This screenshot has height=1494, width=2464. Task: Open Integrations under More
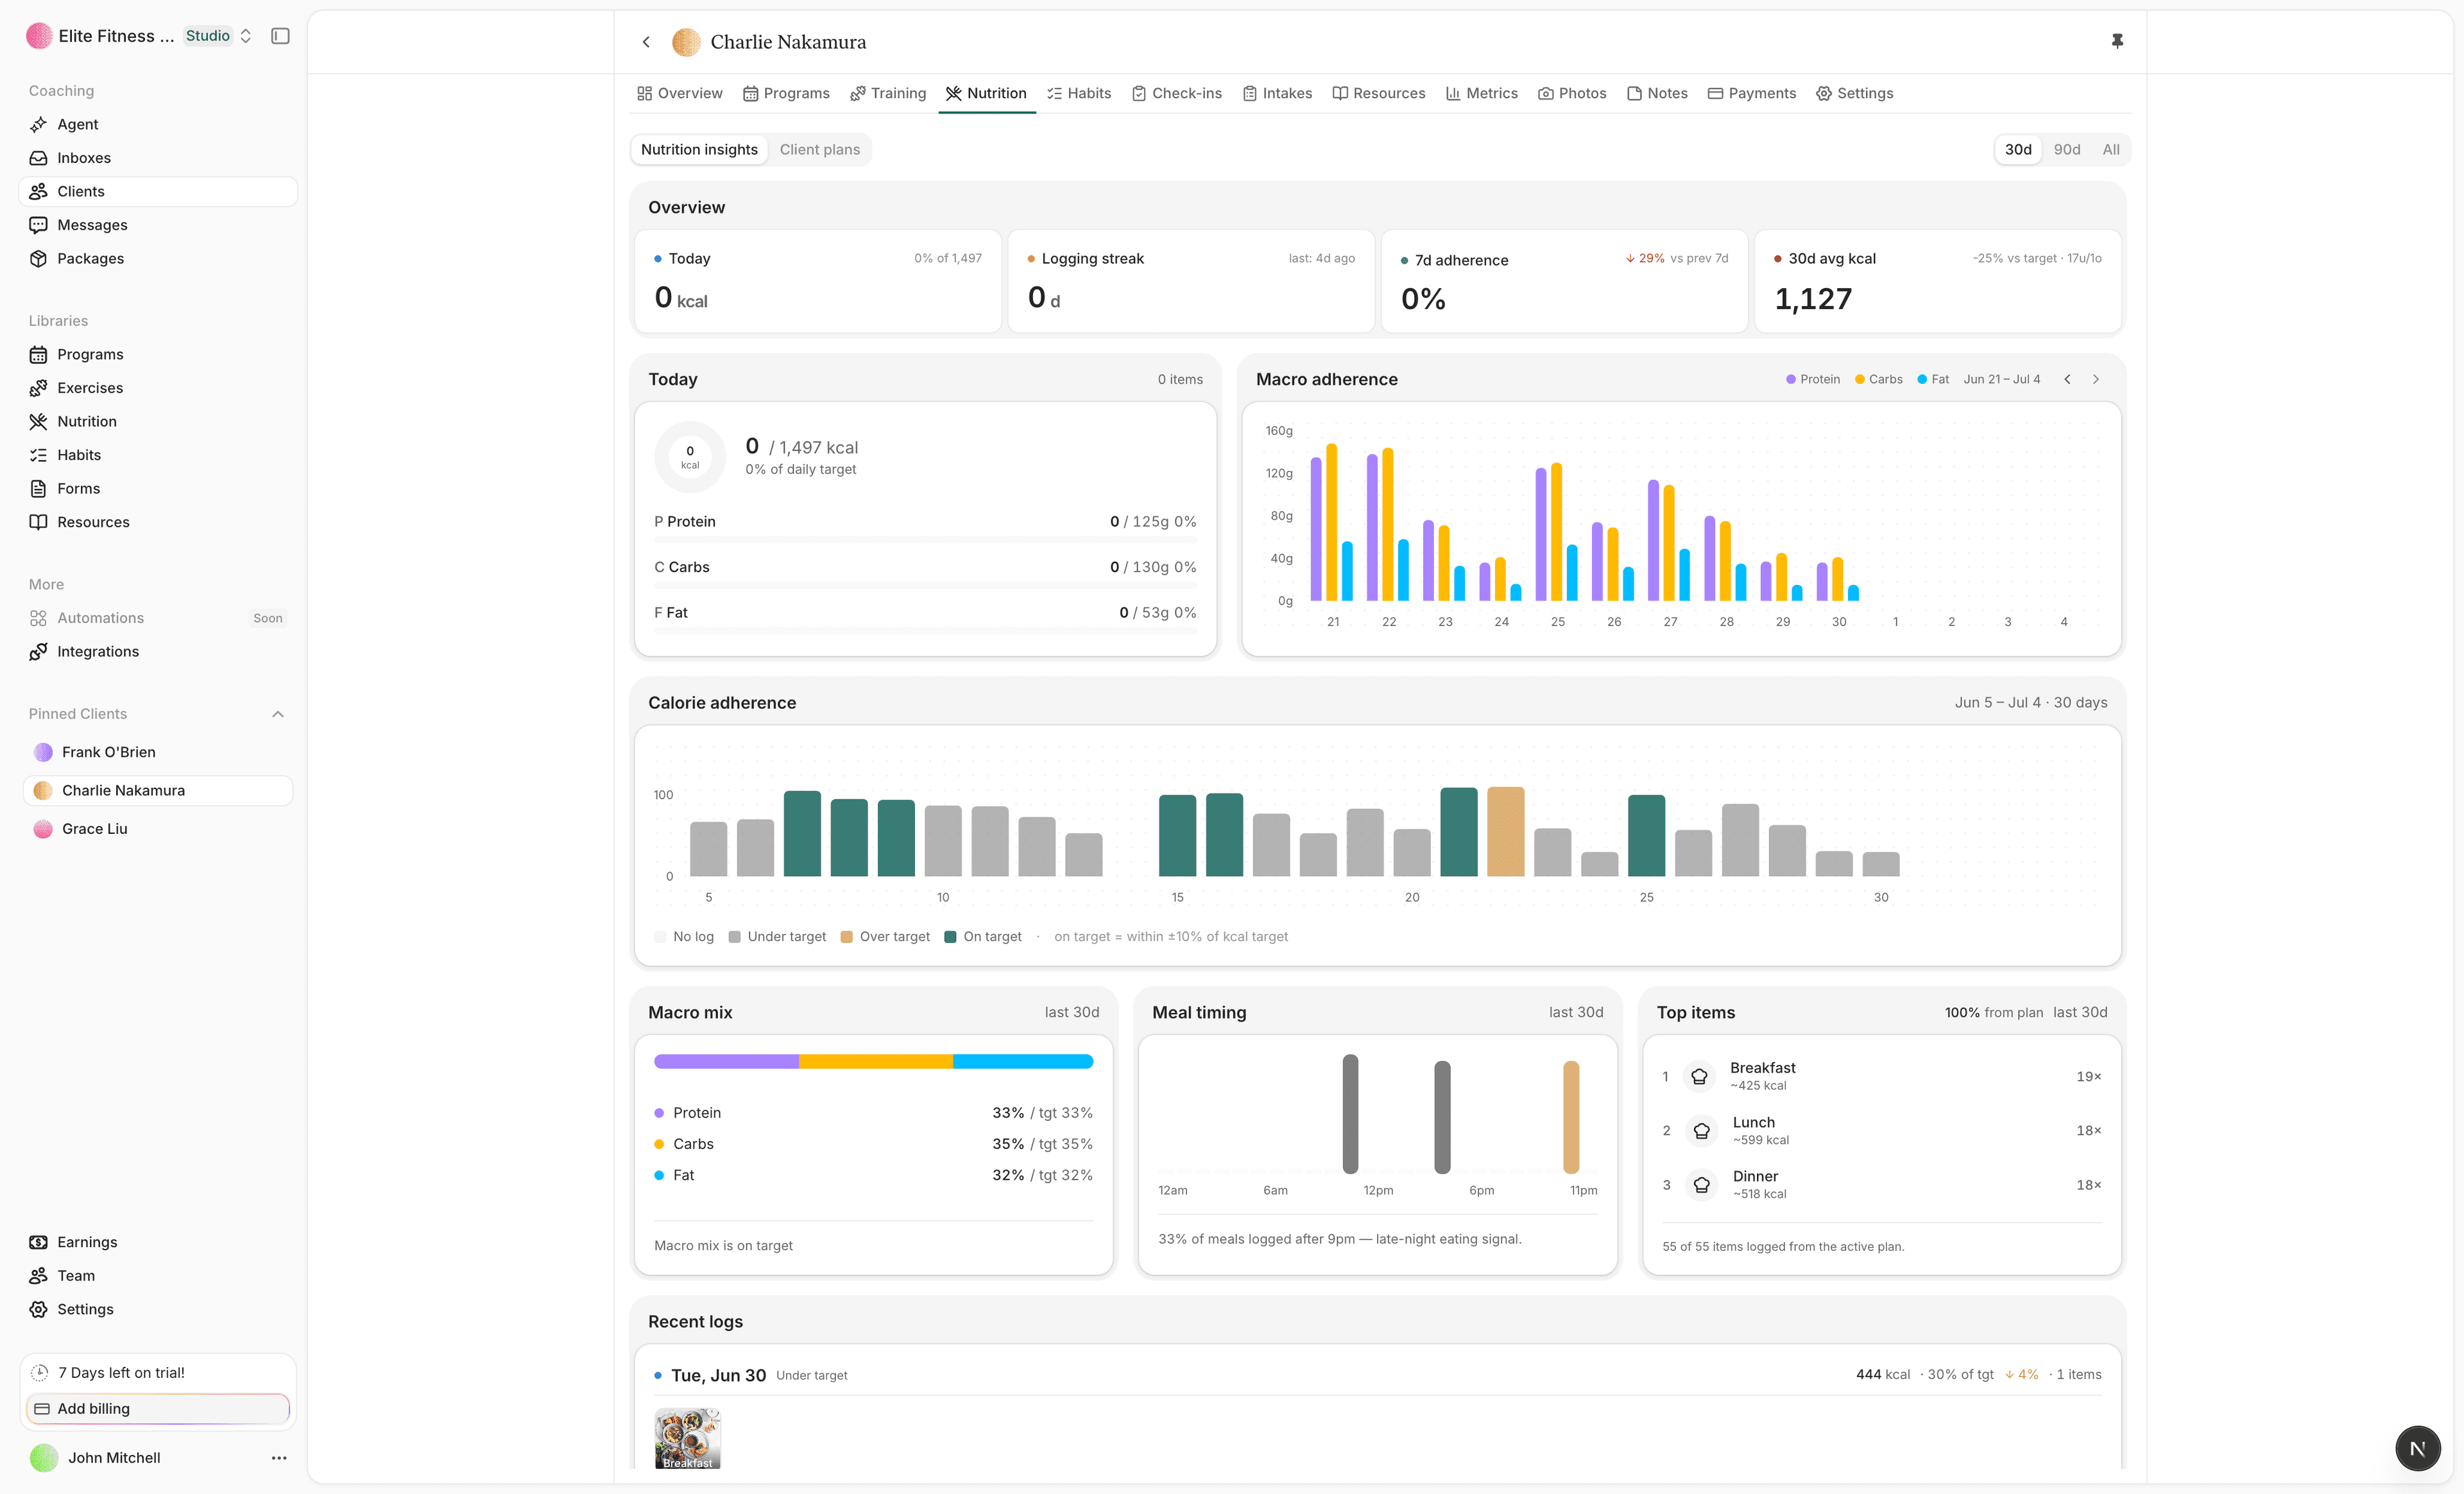pos(158,651)
